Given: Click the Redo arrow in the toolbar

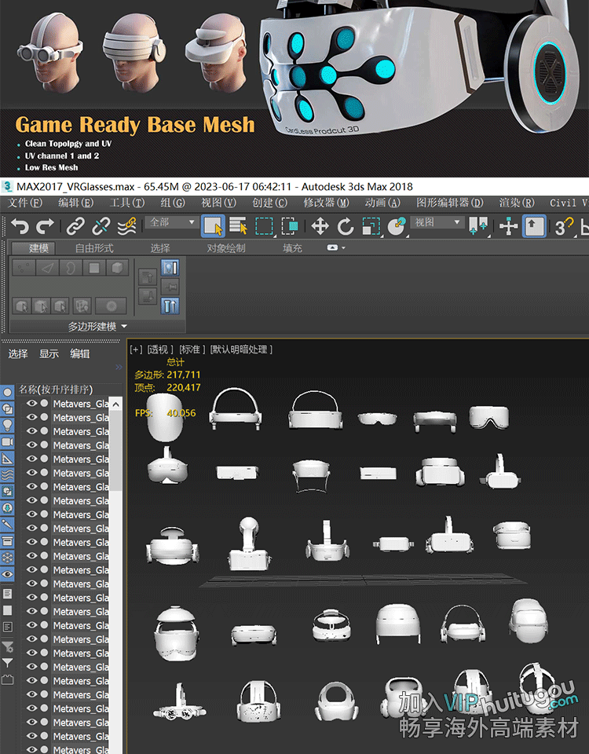Looking at the screenshot, I should coord(46,227).
